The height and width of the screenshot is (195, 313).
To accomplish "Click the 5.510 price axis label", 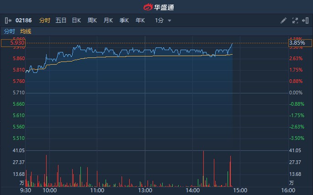I will [x=19, y=138].
